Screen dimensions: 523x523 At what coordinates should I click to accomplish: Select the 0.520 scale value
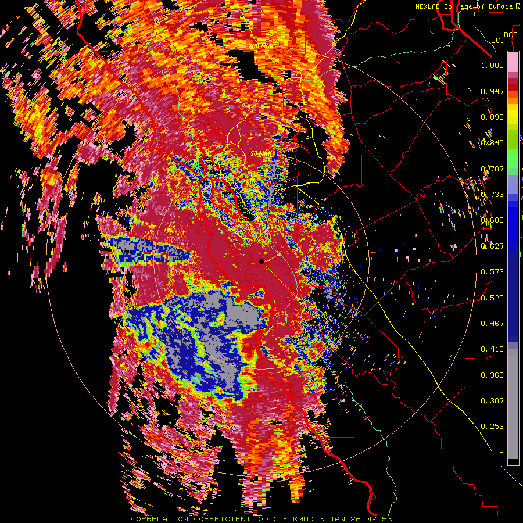(x=492, y=298)
